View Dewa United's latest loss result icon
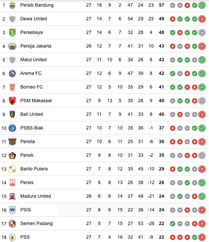The height and width of the screenshot is (242, 209). [202, 19]
